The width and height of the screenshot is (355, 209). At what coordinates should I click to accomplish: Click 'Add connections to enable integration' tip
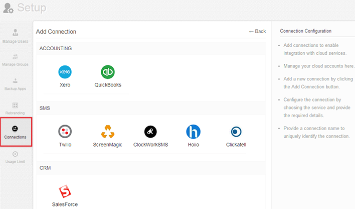[315, 49]
